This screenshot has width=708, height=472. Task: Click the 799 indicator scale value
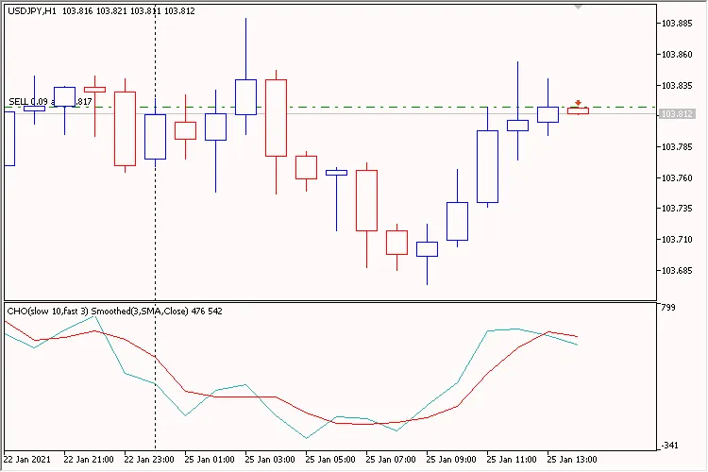coord(668,308)
